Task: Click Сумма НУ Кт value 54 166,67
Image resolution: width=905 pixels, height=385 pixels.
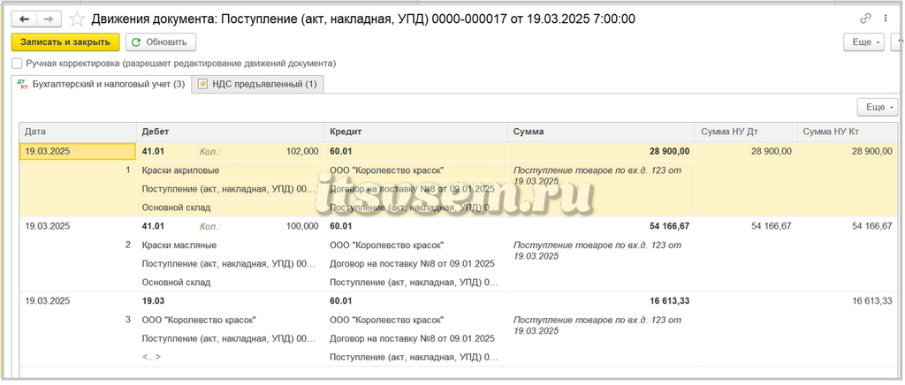Action: point(871,226)
